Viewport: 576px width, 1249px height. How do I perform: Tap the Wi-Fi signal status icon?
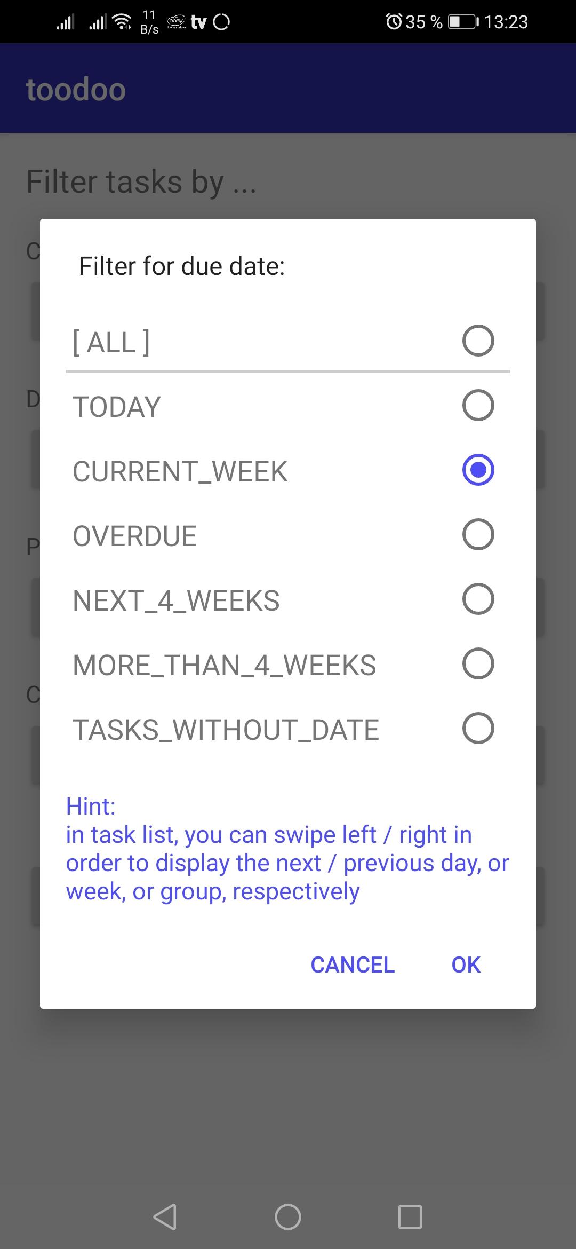[x=123, y=22]
